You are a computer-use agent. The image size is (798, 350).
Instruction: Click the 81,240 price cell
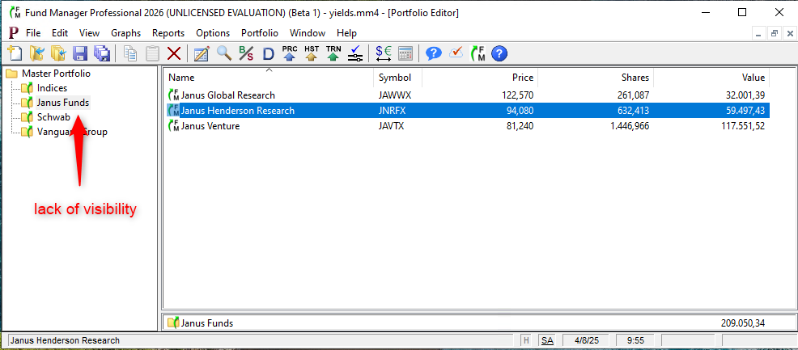click(x=518, y=126)
